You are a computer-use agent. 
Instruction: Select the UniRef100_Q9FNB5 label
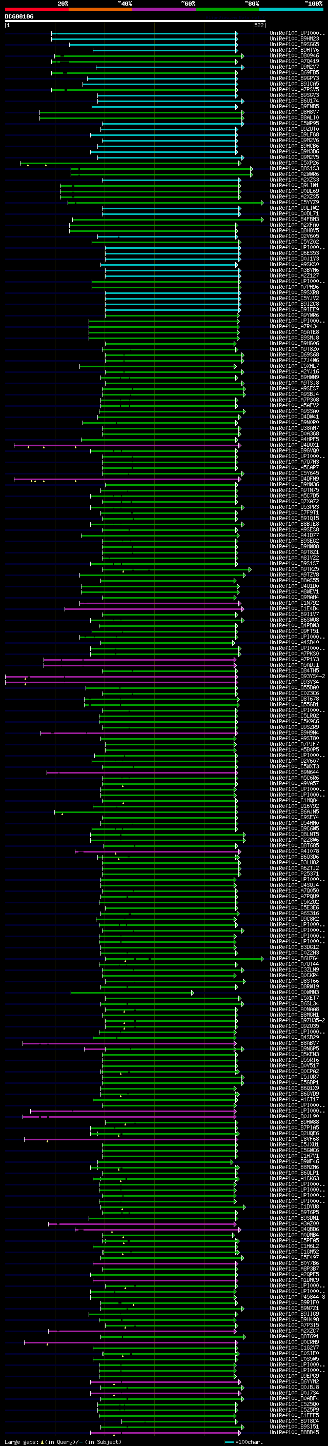294,107
